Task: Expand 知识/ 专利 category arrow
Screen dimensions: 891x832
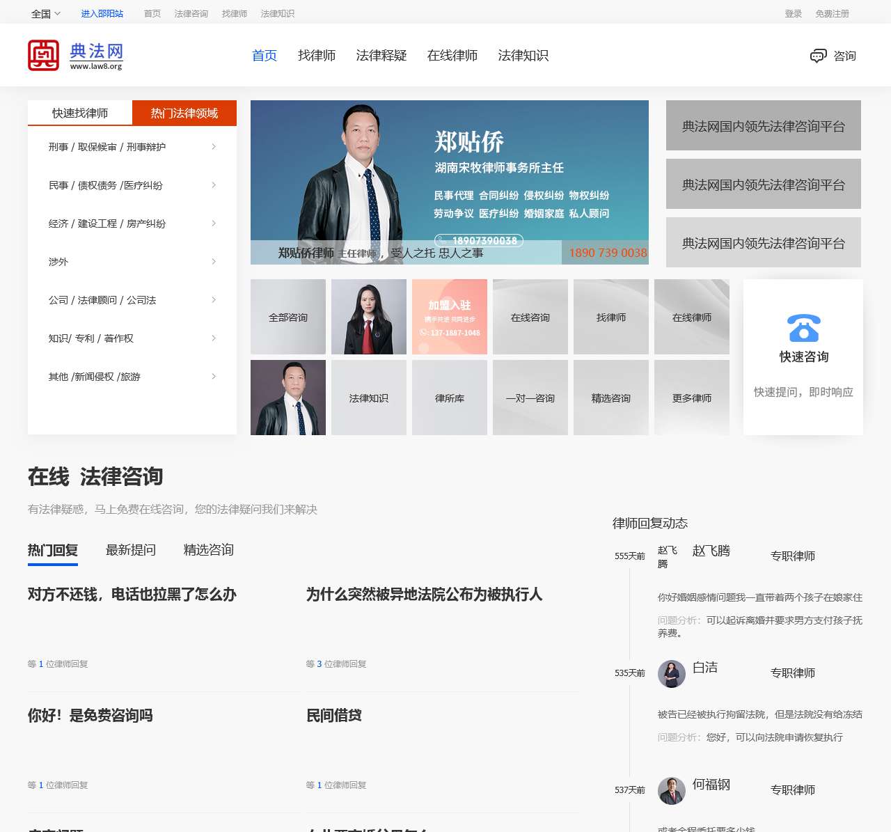Action: coord(213,338)
